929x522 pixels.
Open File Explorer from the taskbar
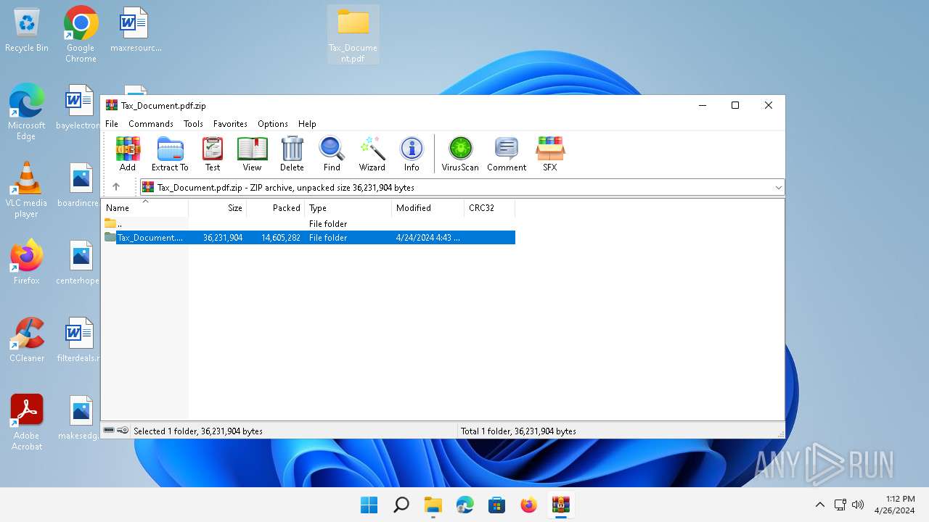433,505
